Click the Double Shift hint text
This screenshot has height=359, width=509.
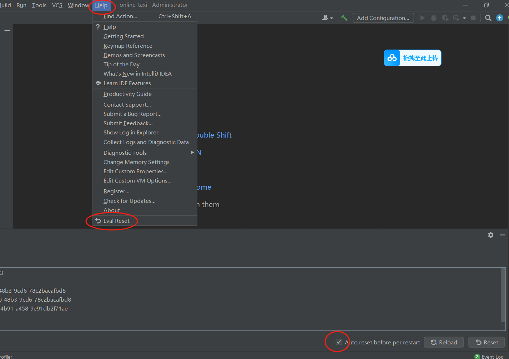[x=214, y=135]
